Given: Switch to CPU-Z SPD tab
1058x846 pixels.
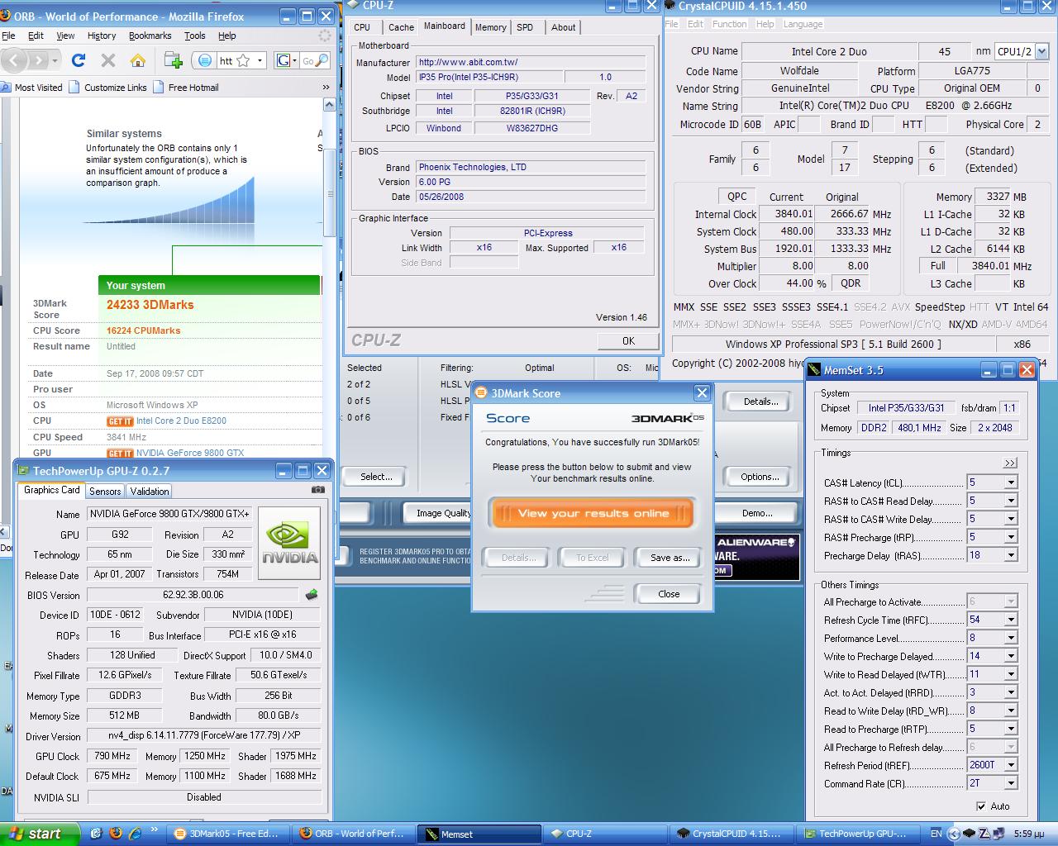Looking at the screenshot, I should [x=525, y=27].
